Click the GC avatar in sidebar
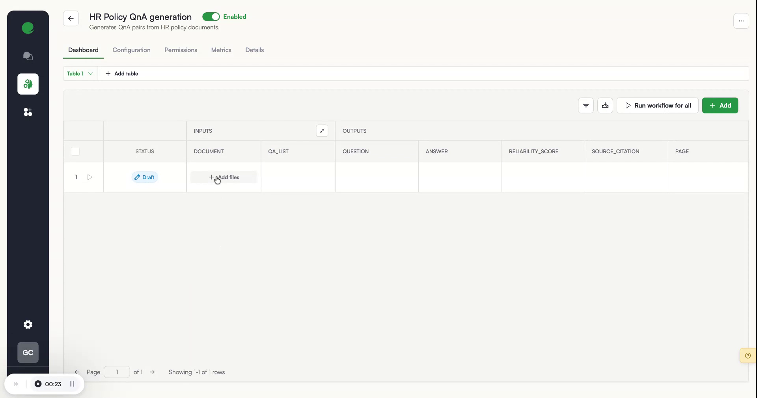The image size is (757, 398). pyautogui.click(x=28, y=352)
